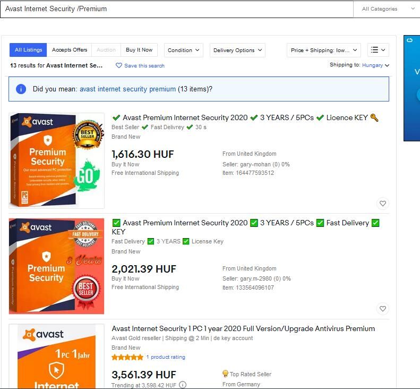Click the price 1,616.30 HUF

(143, 154)
